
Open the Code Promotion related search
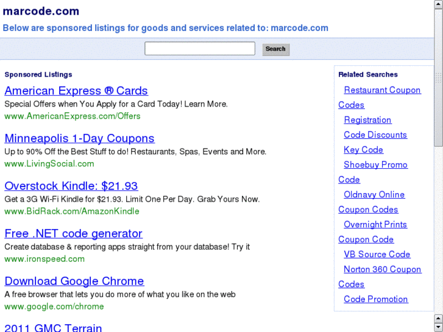[x=376, y=299]
